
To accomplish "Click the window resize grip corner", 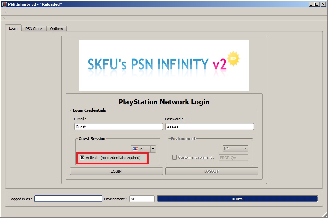I will coord(325,215).
